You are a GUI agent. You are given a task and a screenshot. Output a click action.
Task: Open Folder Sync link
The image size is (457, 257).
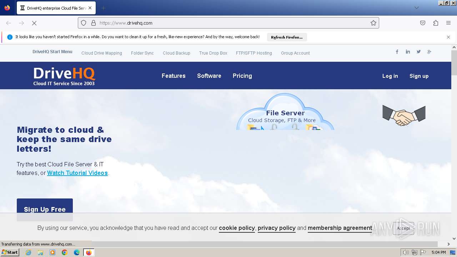coord(142,53)
